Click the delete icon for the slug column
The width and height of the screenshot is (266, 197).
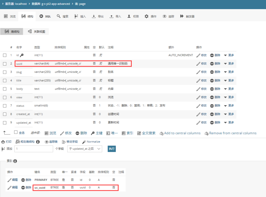(x=212, y=72)
